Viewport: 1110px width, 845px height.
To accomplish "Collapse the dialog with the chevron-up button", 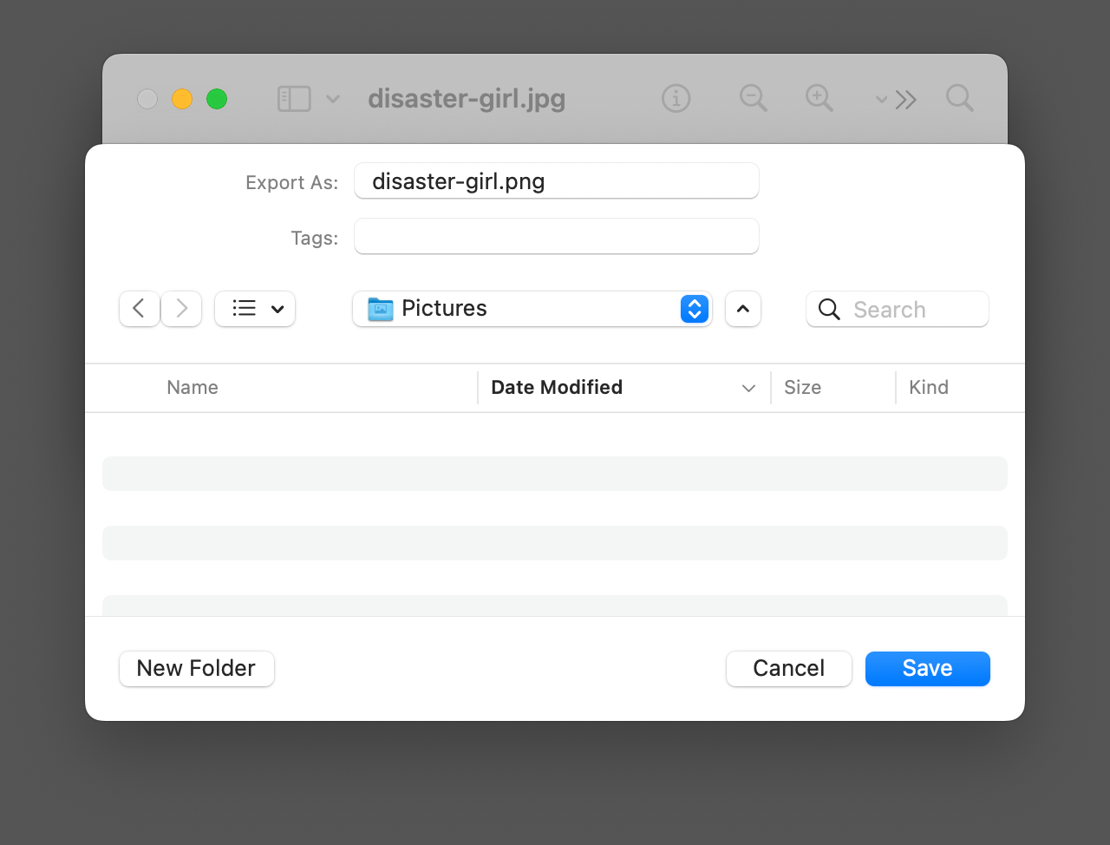I will [743, 309].
